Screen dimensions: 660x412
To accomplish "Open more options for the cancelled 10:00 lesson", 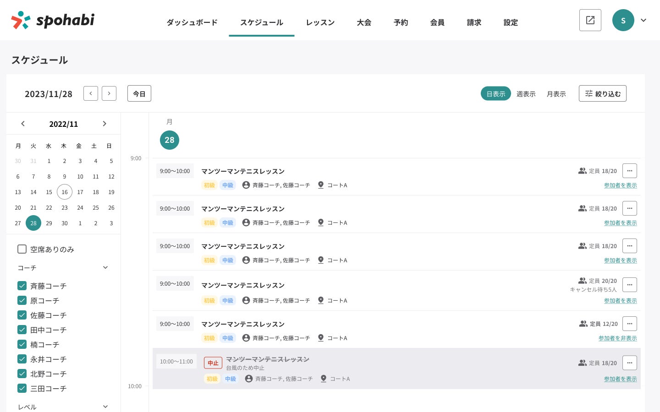I will pyautogui.click(x=629, y=363).
